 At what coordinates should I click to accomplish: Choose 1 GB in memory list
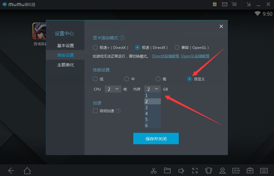[152, 96]
